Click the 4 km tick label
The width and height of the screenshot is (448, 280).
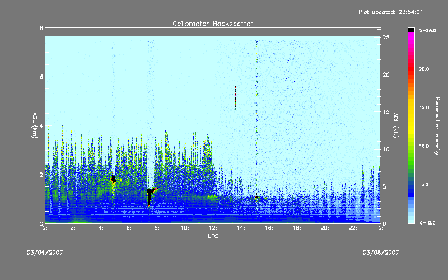pyautogui.click(x=41, y=125)
